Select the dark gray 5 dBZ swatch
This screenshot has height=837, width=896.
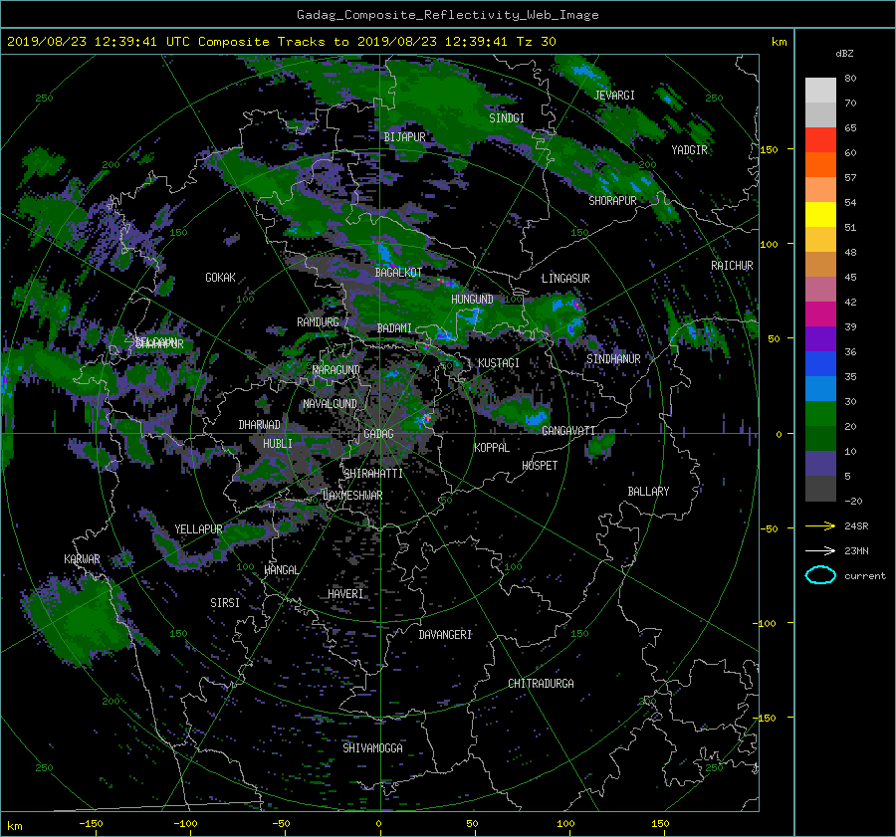pos(820,489)
